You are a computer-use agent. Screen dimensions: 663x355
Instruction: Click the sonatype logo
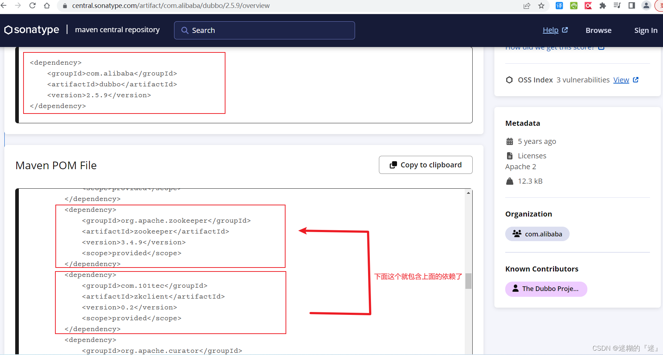coord(31,30)
